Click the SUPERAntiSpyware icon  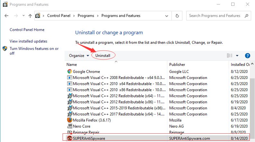click(x=70, y=138)
